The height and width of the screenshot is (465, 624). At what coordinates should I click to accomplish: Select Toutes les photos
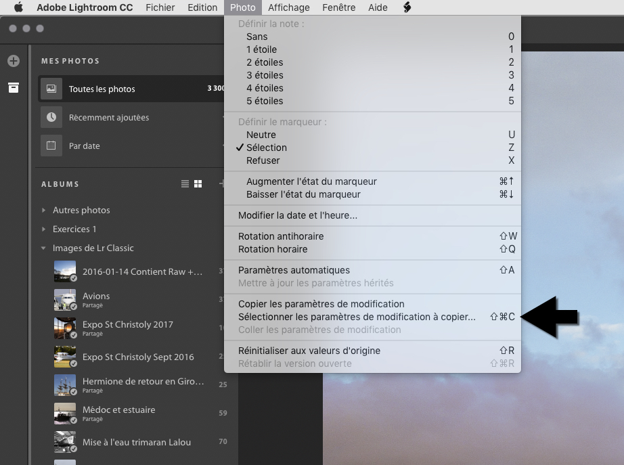[131, 89]
